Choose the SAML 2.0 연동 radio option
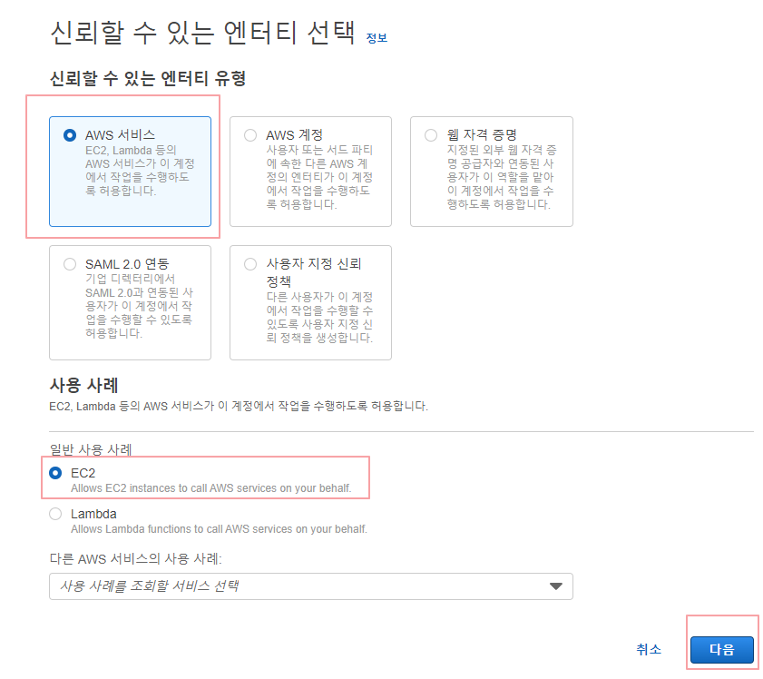The width and height of the screenshot is (763, 679). click(x=70, y=264)
